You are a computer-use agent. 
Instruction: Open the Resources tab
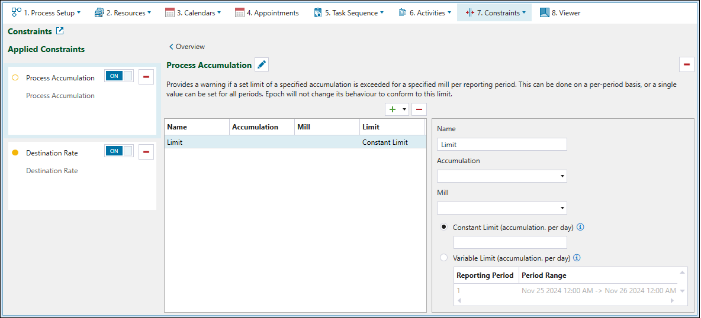tap(123, 13)
